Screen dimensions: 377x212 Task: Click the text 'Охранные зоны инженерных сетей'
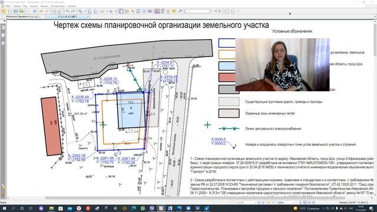(270, 114)
